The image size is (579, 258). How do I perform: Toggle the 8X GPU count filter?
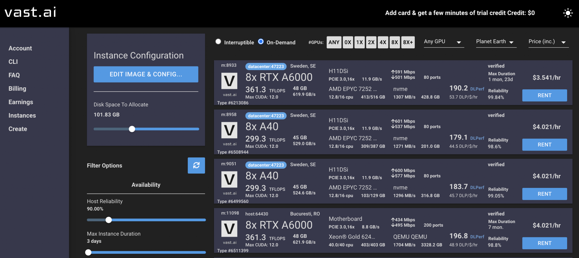395,42
